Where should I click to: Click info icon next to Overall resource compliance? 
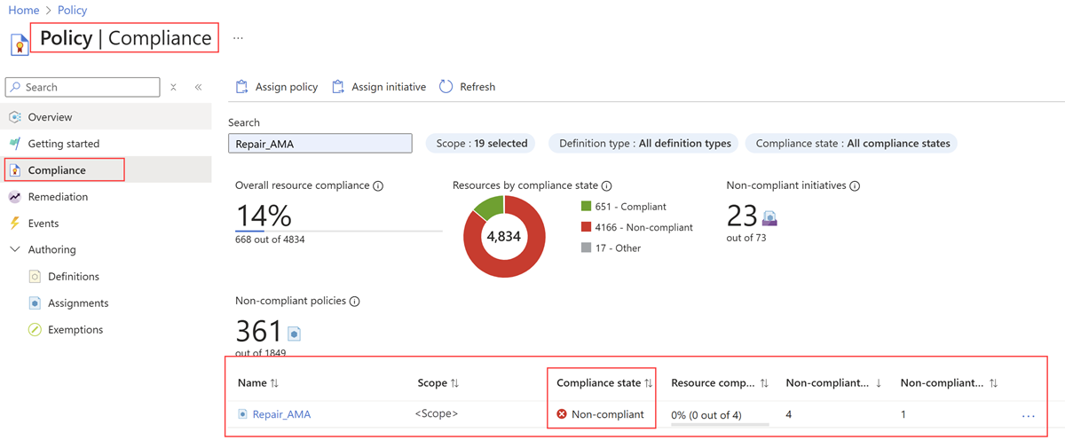pyautogui.click(x=378, y=186)
